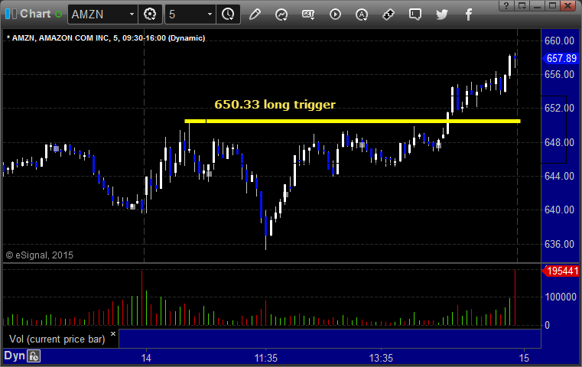582x367 pixels.
Task: Click the Dyn label at bottom left
Action: (x=15, y=356)
